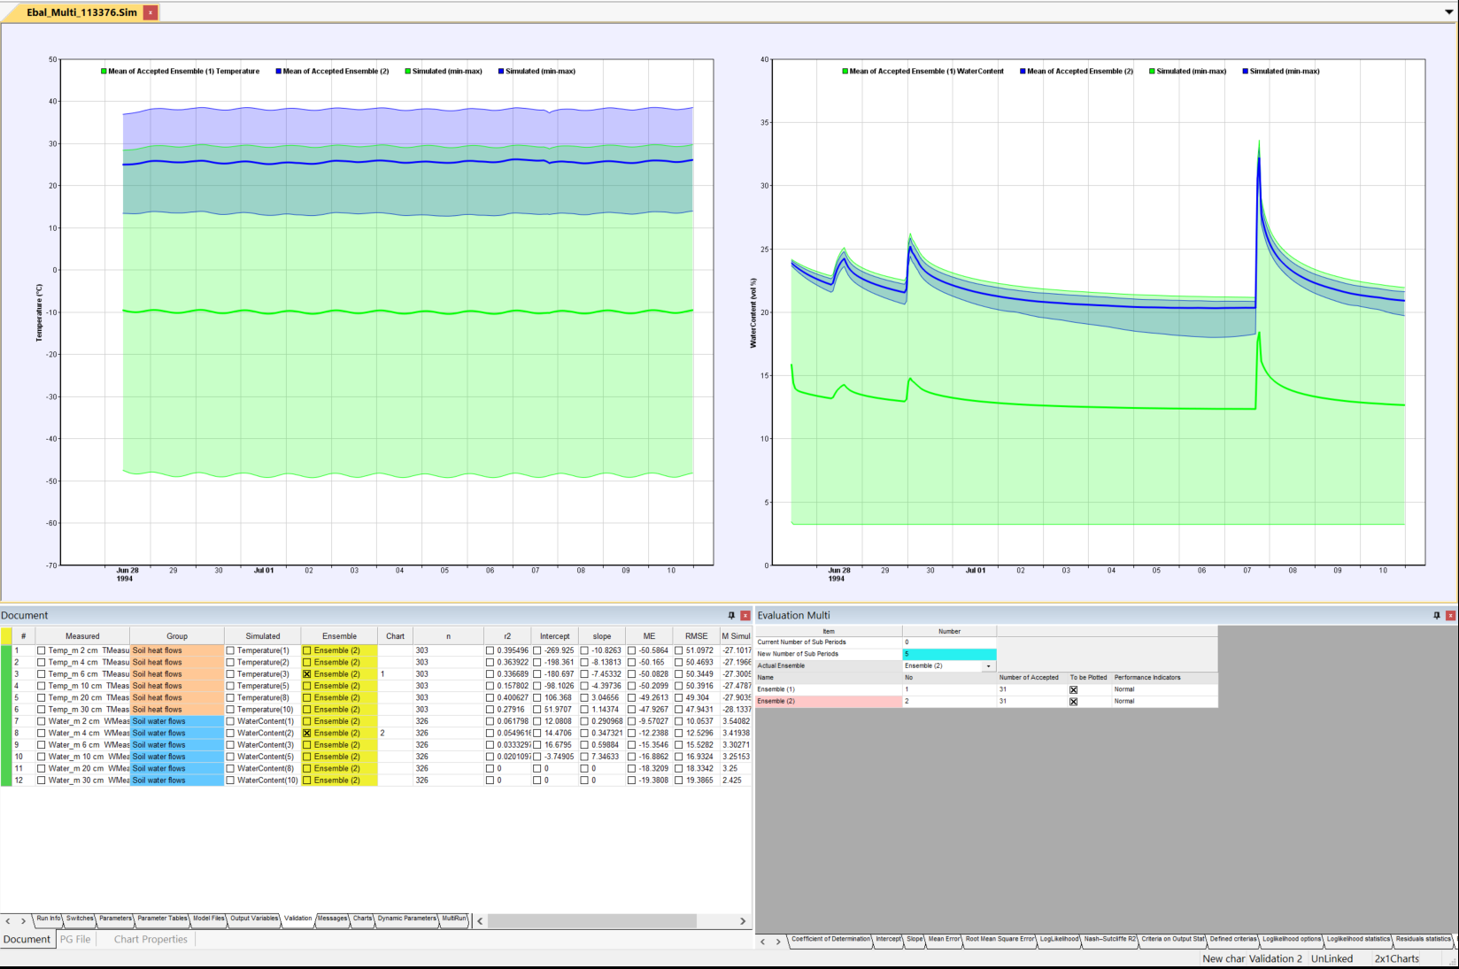Switch to the PG File tab
This screenshot has height=969, width=1459.
75,940
